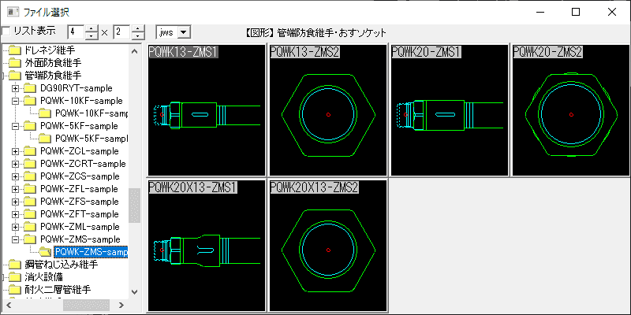Select the PQWK-ZFL-sample folder
The image size is (631, 315).
(x=79, y=189)
